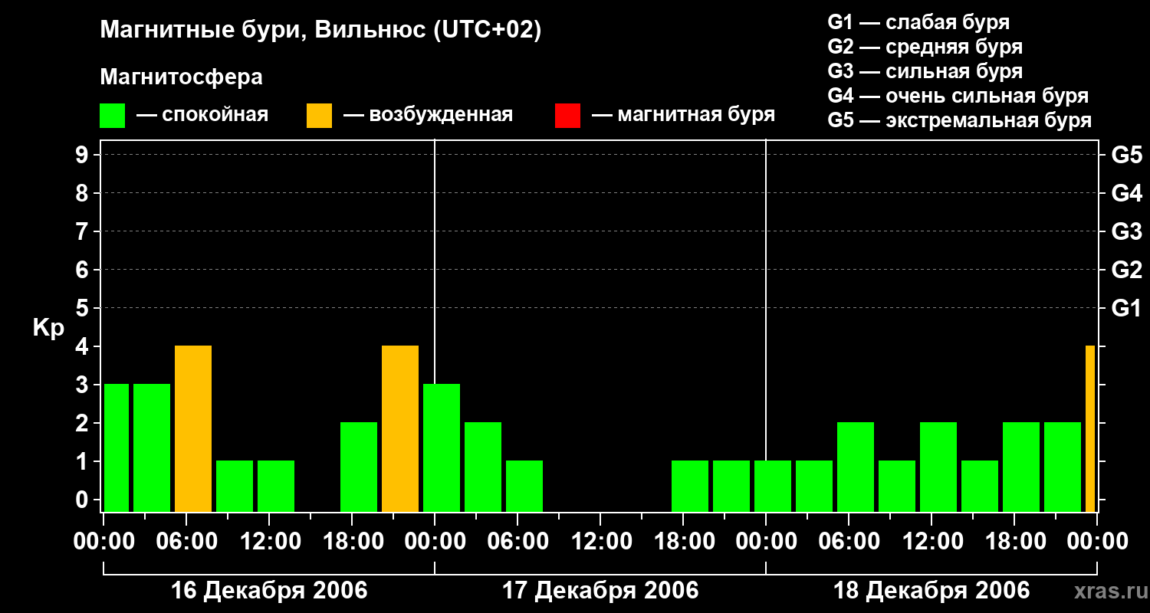Click the '06:00' tick label for 17 December

tap(517, 542)
